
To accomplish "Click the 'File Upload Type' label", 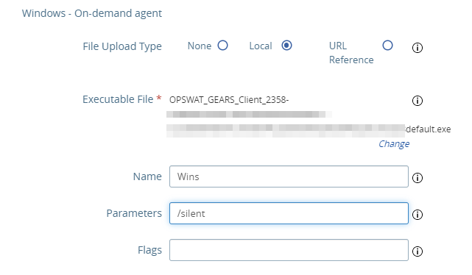I will pyautogui.click(x=122, y=46).
